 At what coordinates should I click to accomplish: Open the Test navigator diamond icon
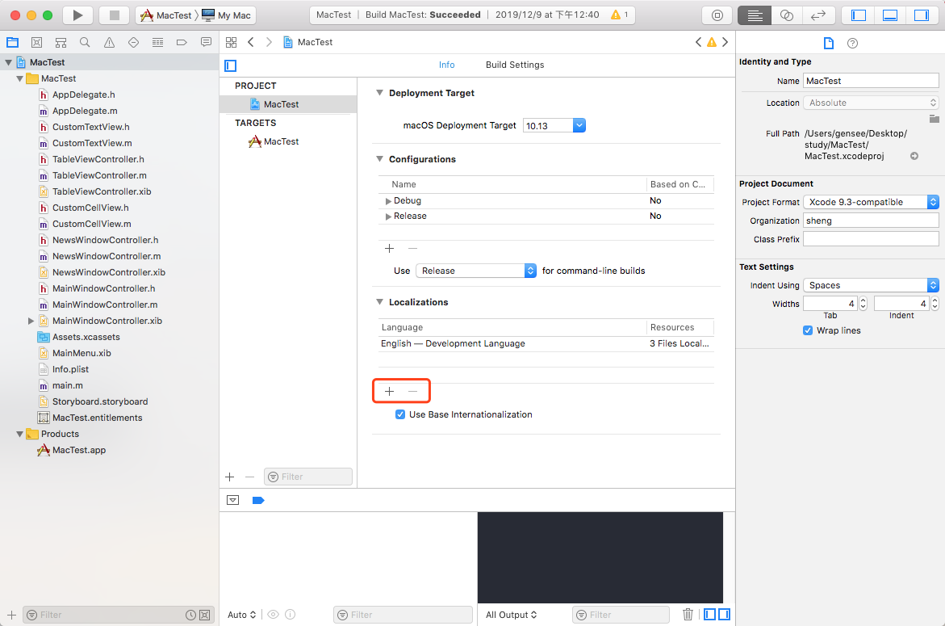(x=133, y=42)
